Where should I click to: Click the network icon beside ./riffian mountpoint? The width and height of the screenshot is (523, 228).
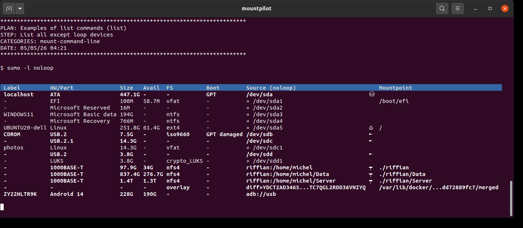click(371, 168)
